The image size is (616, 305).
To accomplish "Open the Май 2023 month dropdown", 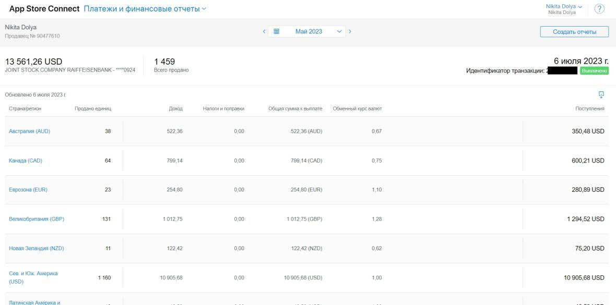I will (307, 31).
